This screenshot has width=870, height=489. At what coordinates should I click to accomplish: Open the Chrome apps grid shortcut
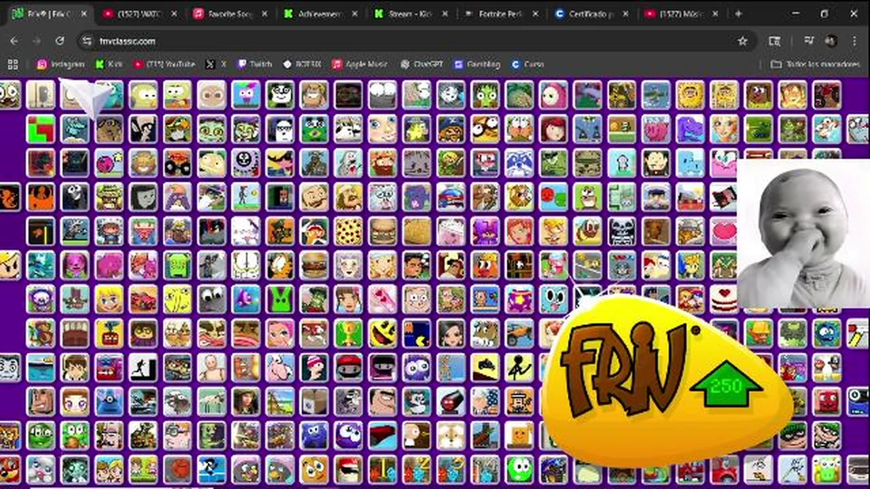12,64
